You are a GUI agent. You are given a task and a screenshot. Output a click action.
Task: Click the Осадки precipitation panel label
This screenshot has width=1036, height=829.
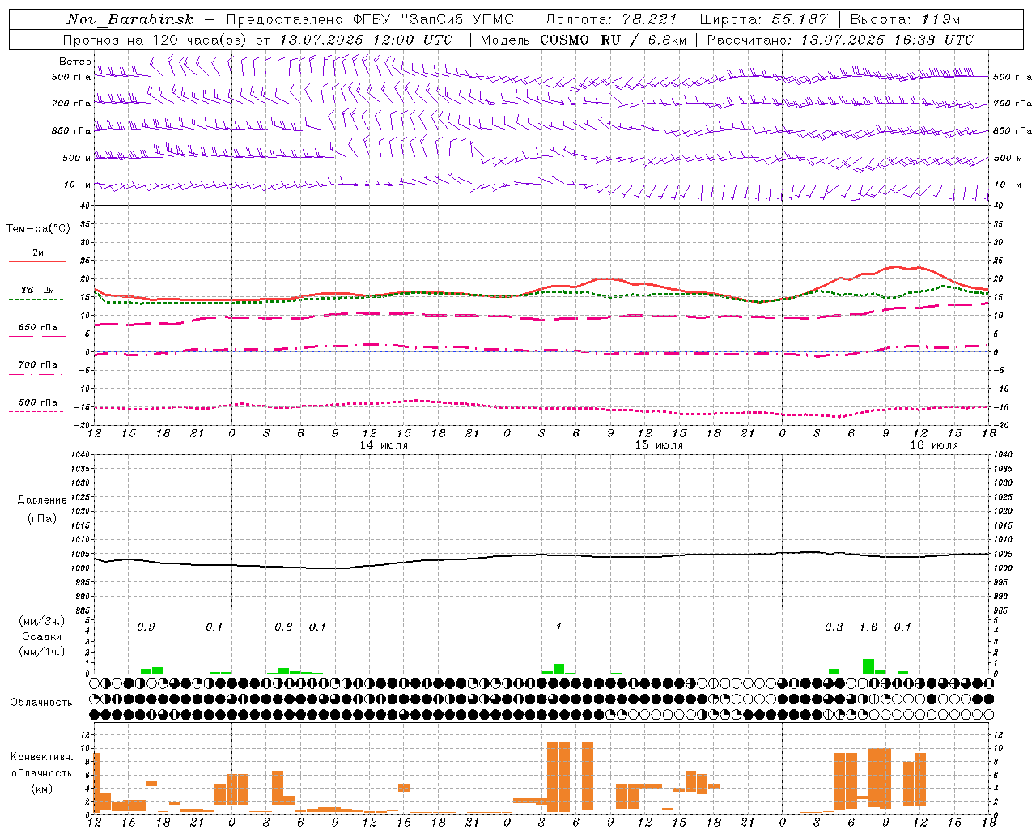pyautogui.click(x=41, y=636)
